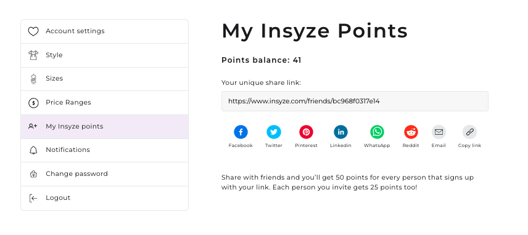Share via the Facebook icon
The width and height of the screenshot is (528, 235).
pos(241,132)
